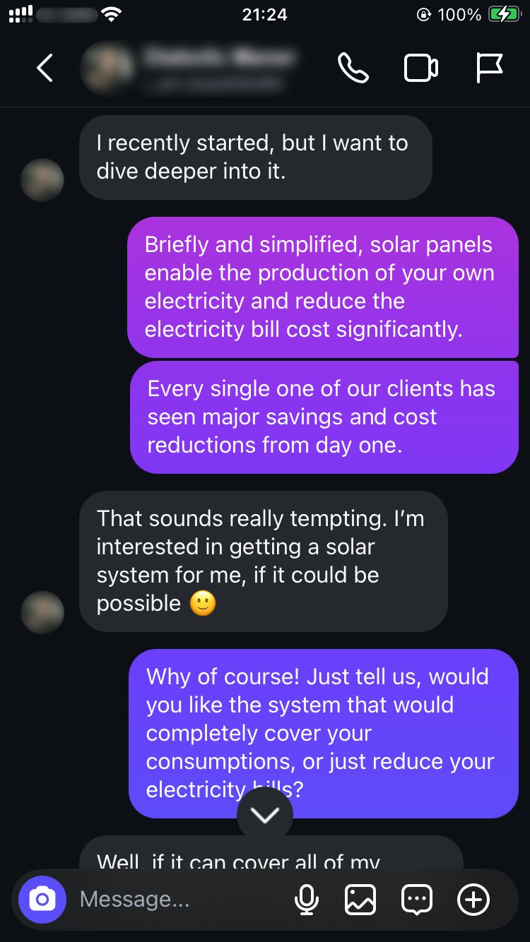Screen dimensions: 530x942
Task: Tap the "That sounds really tempting" message
Action: tap(263, 561)
